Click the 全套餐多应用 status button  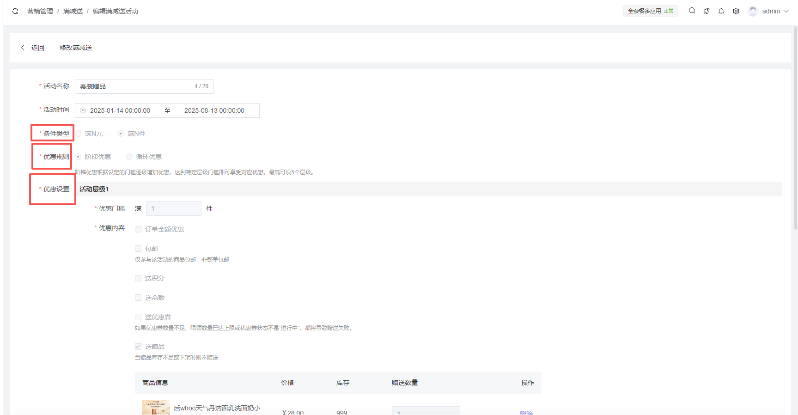pos(650,11)
